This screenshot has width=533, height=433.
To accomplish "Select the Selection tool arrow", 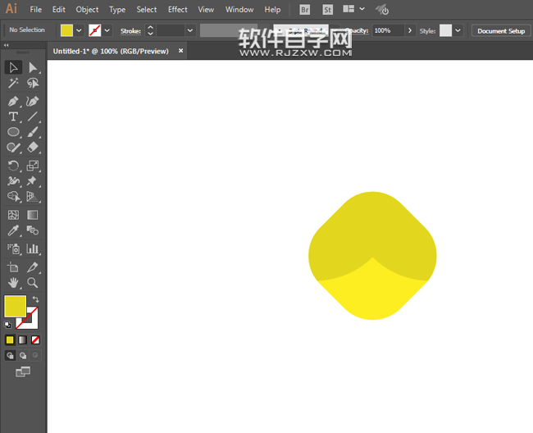I will [13, 67].
